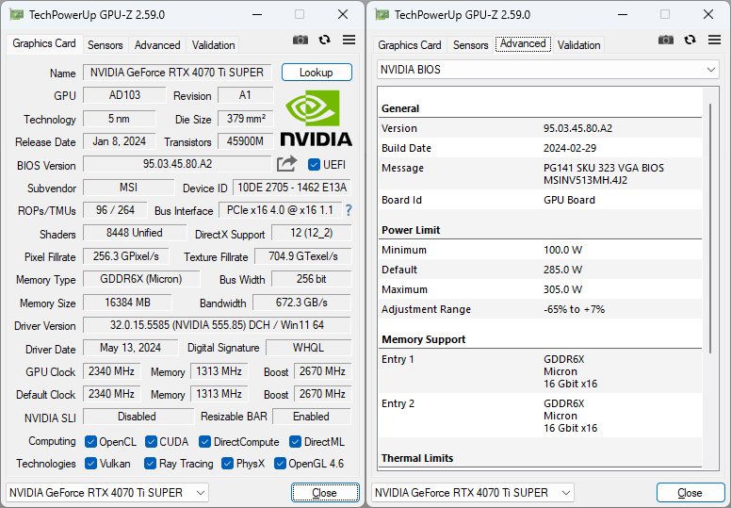
Task: Minimize the left GPU-Z window
Action: coord(257,14)
